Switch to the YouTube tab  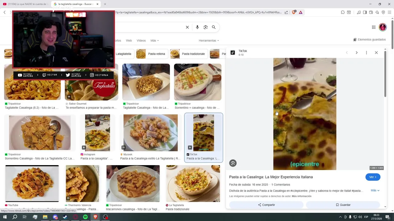coord(26,4)
